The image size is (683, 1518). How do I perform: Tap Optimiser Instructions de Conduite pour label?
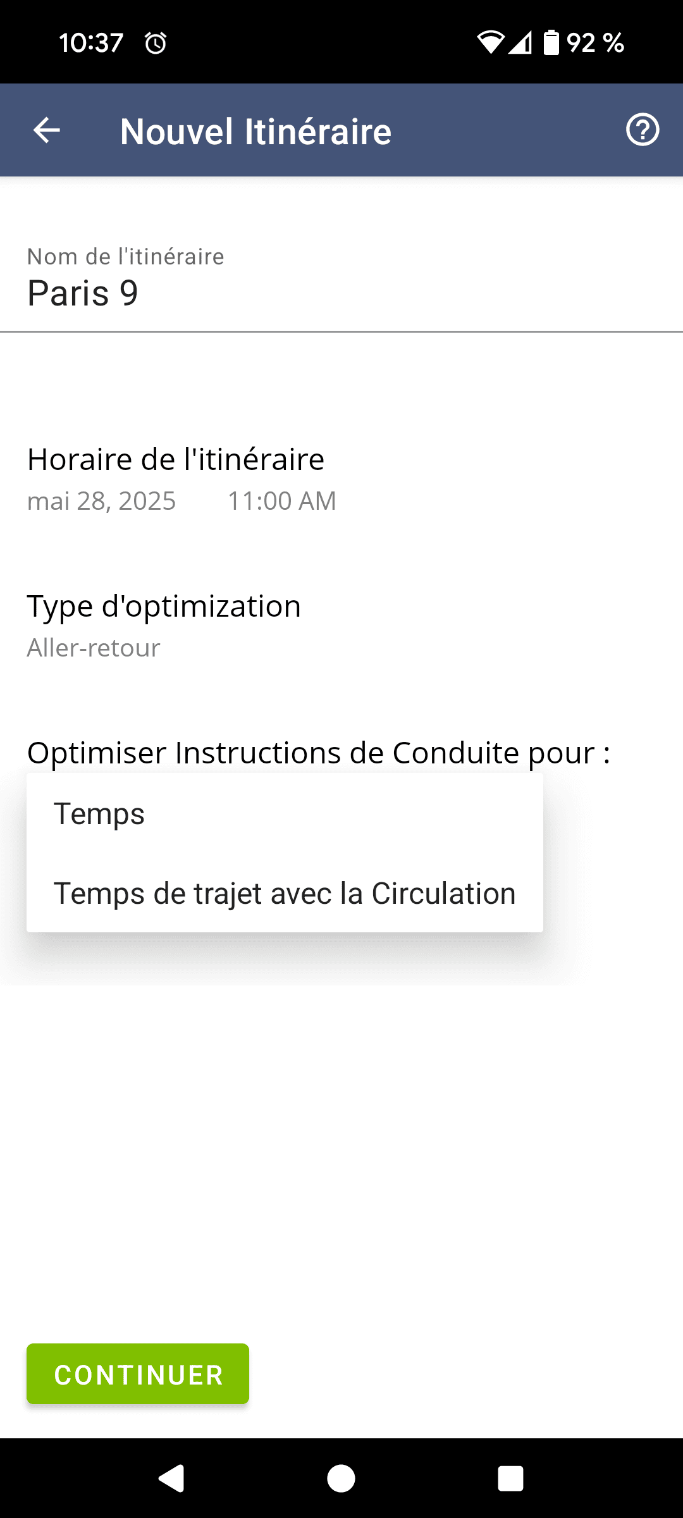click(x=319, y=753)
